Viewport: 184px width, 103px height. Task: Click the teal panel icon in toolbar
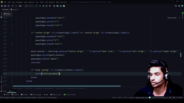61,6
